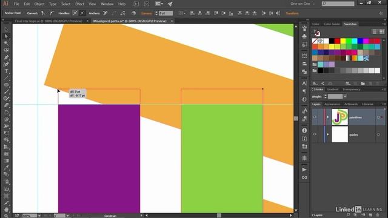
Task: Select the Rotate tool
Action: [x=6, y=113]
